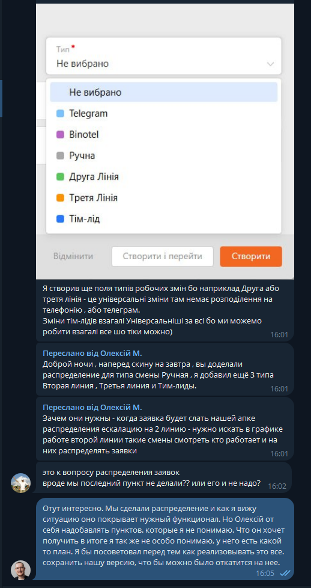
Task: Select the Не вибрано option
Action: [164, 92]
